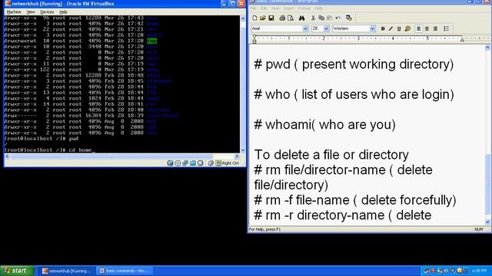The width and height of the screenshot is (492, 276).
Task: Click the Cut scissors icon in WordPad
Action: (x=313, y=18)
